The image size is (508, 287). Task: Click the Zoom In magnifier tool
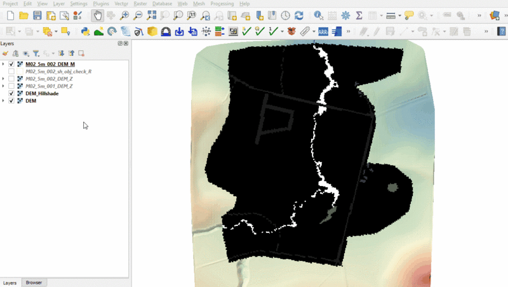[x=124, y=15]
